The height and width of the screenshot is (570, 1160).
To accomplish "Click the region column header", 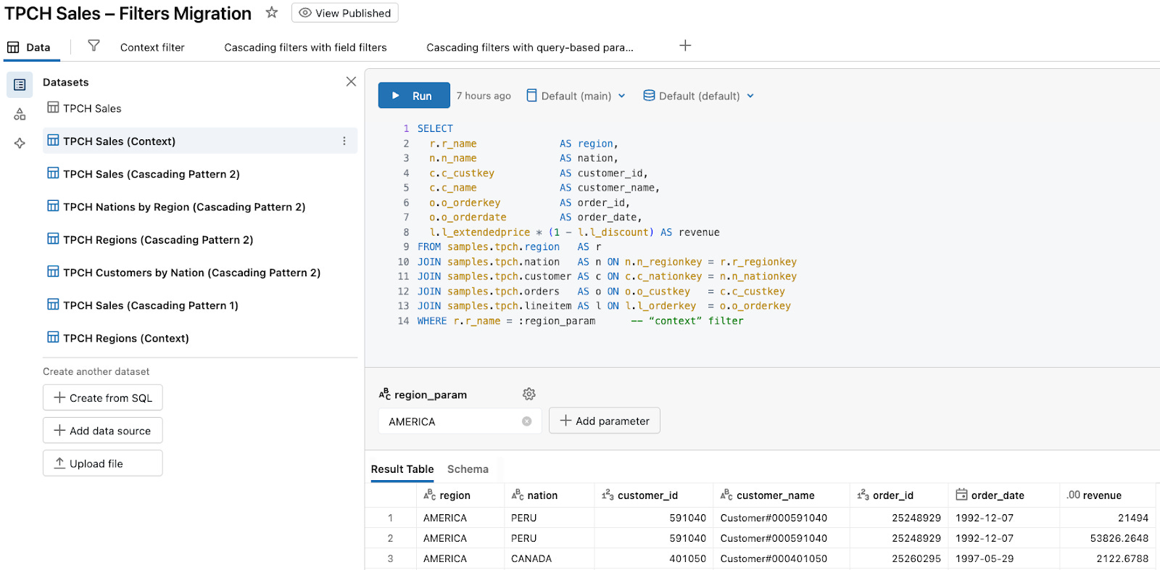I will coord(460,495).
